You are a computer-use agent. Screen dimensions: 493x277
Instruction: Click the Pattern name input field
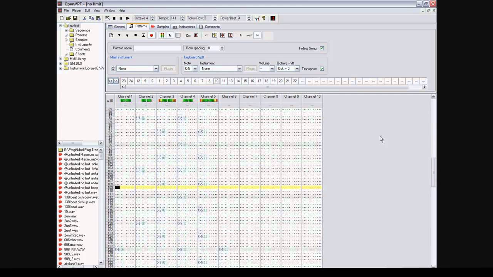tap(157, 48)
